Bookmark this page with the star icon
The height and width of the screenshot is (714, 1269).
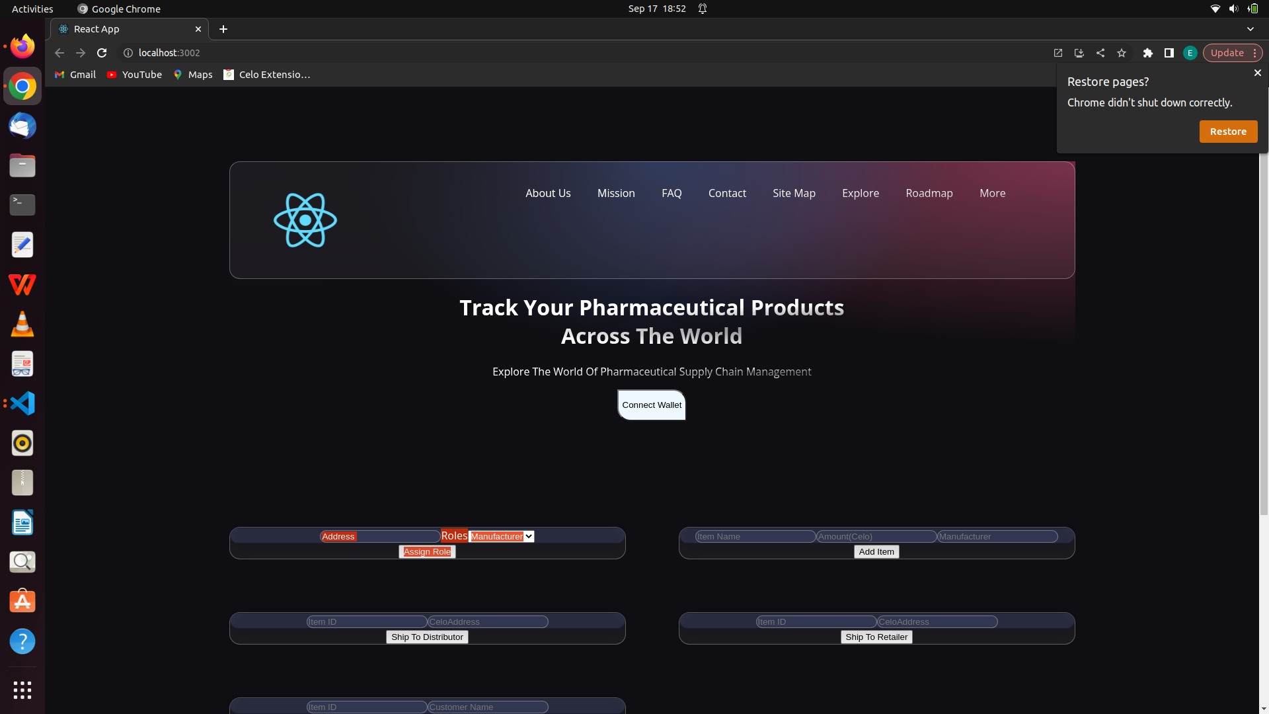click(x=1122, y=53)
